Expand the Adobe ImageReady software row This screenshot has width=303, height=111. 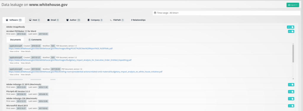[15, 27]
